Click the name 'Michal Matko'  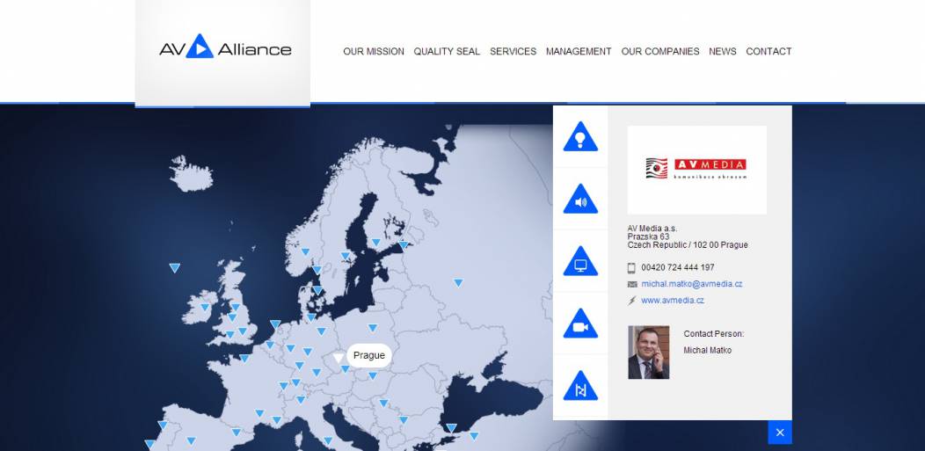707,351
